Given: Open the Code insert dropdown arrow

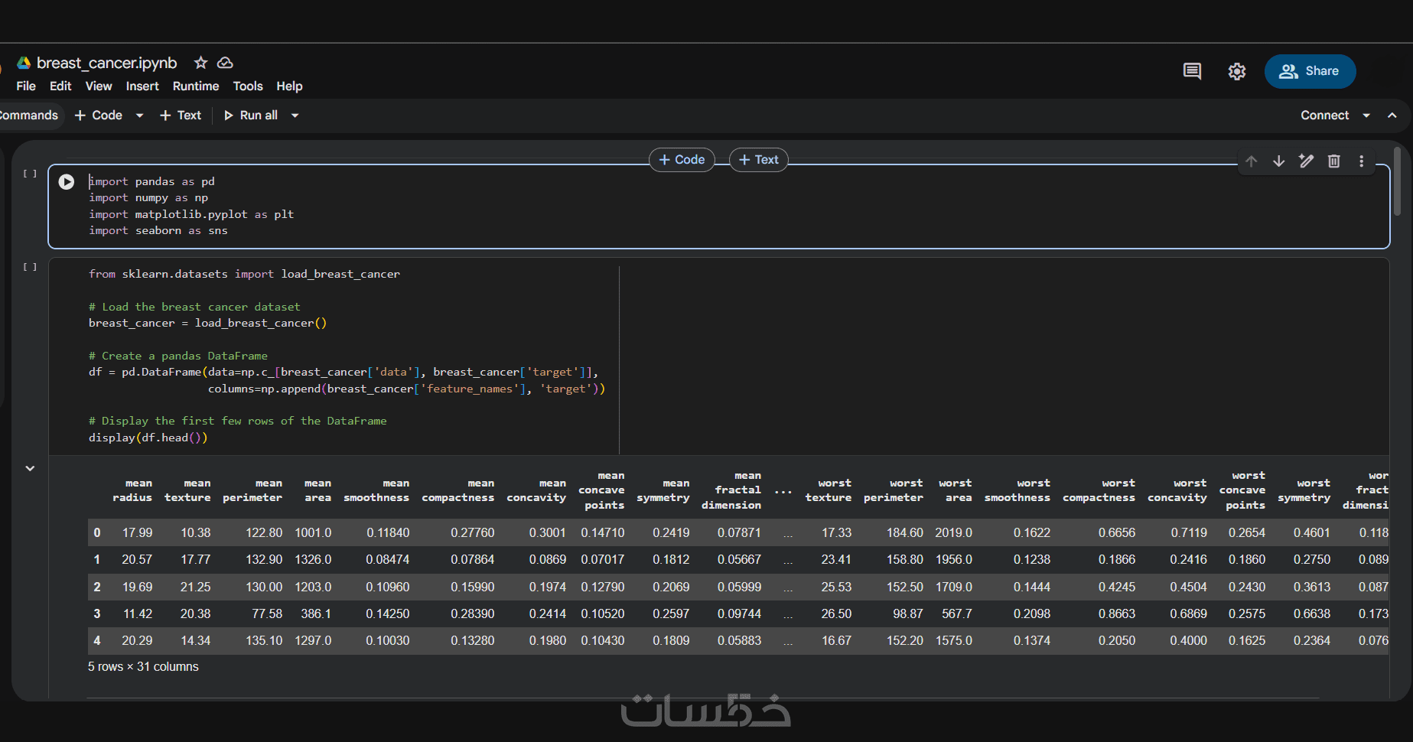Looking at the screenshot, I should pyautogui.click(x=140, y=116).
